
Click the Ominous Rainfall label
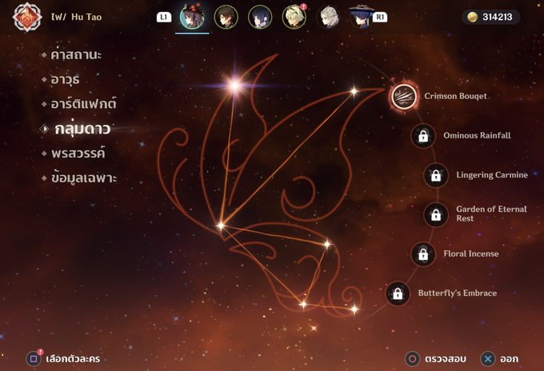tap(477, 136)
